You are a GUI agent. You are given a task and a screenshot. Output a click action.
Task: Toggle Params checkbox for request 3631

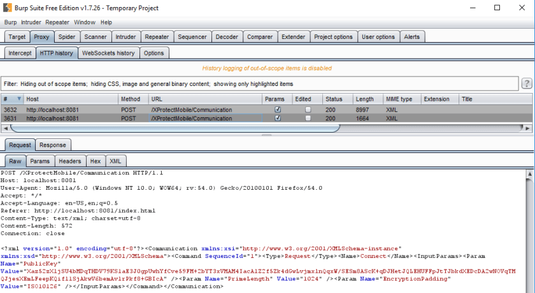pos(277,118)
